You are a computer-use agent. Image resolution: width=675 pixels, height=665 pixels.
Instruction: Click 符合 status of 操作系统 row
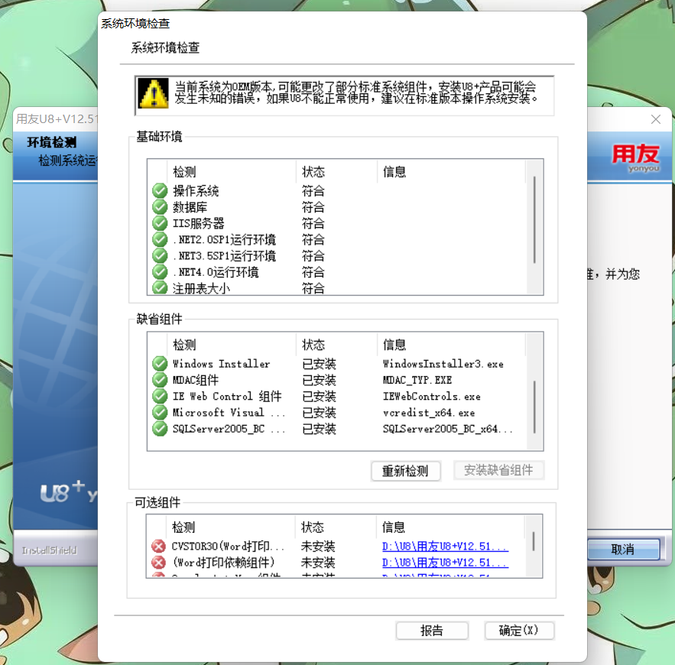click(313, 190)
